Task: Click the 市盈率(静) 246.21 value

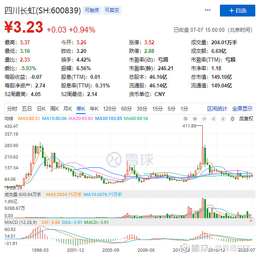Action: pyautogui.click(x=165, y=68)
